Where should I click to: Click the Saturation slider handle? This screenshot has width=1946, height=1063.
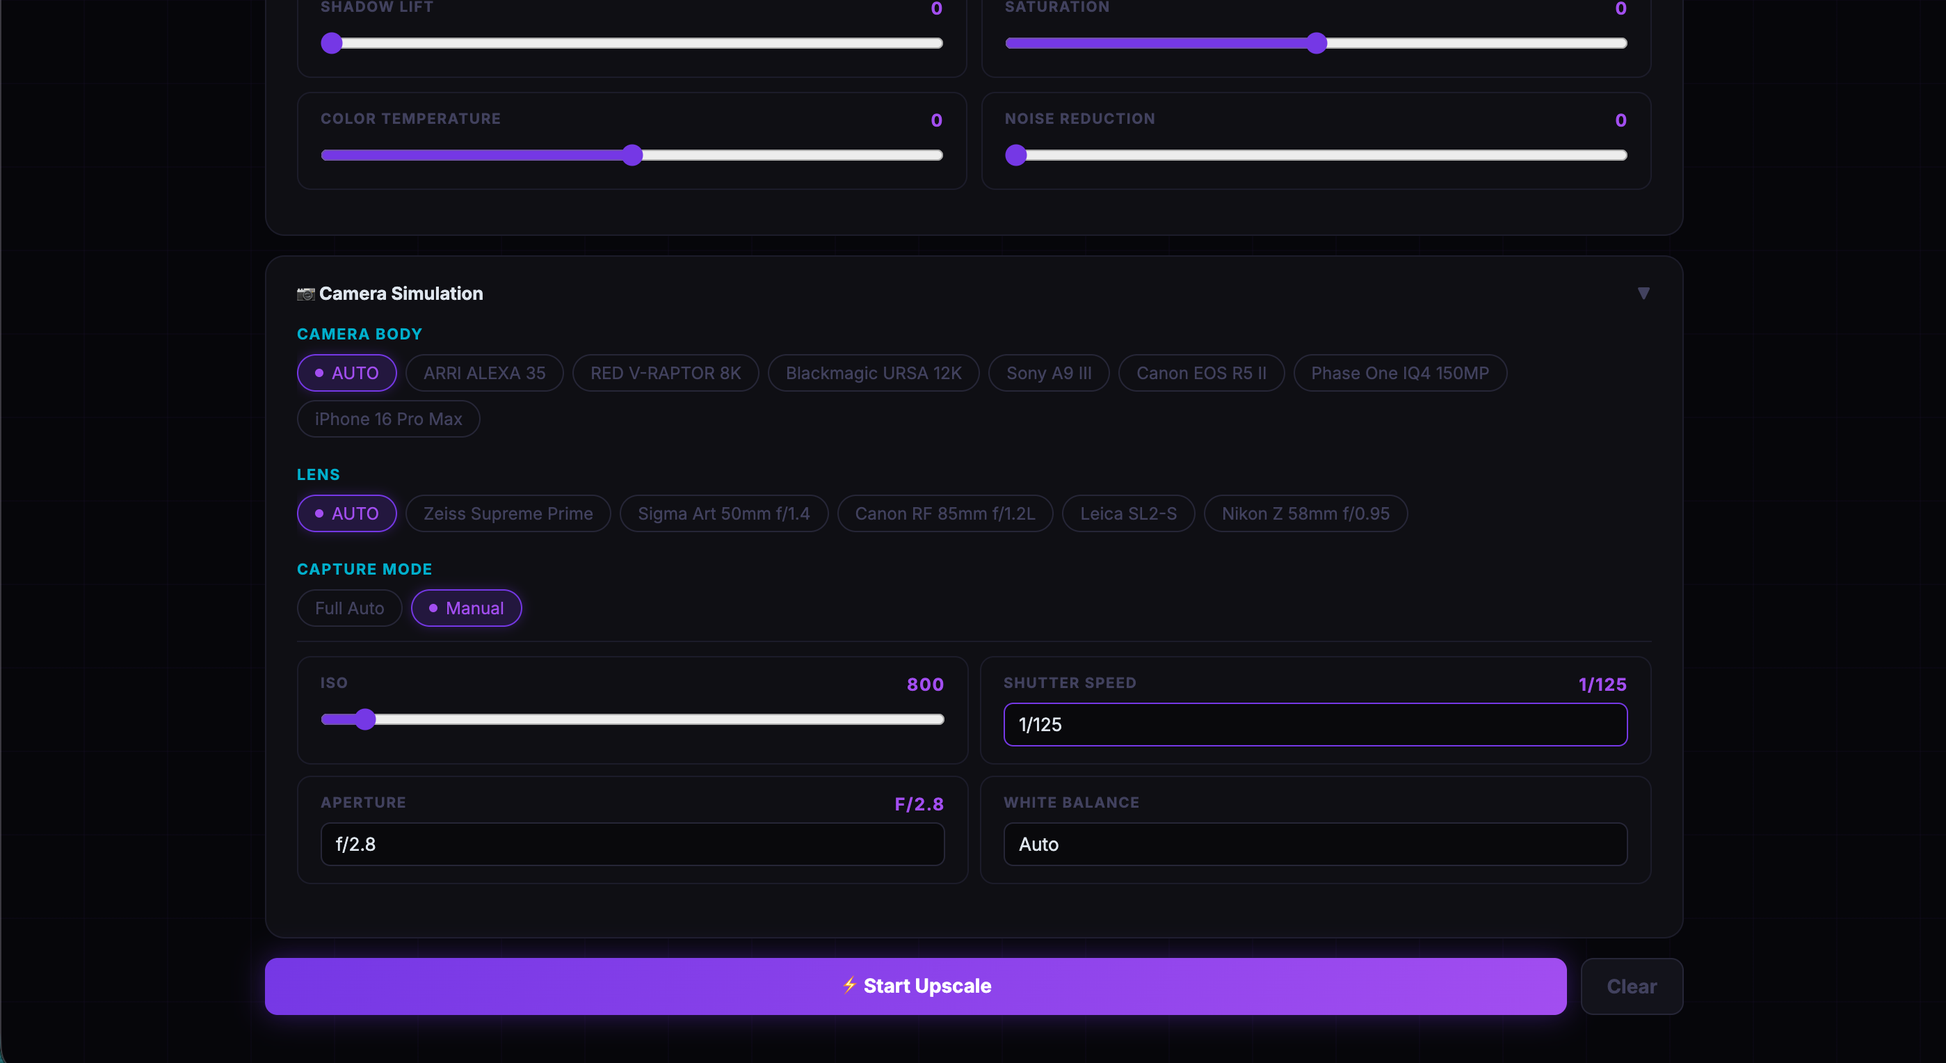(1316, 43)
